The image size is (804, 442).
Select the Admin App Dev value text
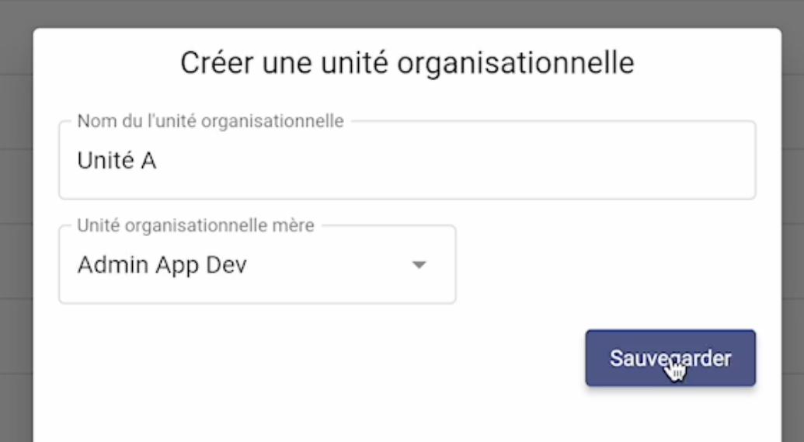click(x=162, y=265)
